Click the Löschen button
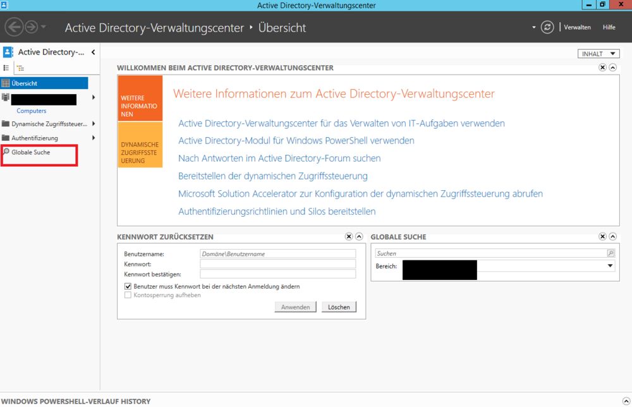 339,307
